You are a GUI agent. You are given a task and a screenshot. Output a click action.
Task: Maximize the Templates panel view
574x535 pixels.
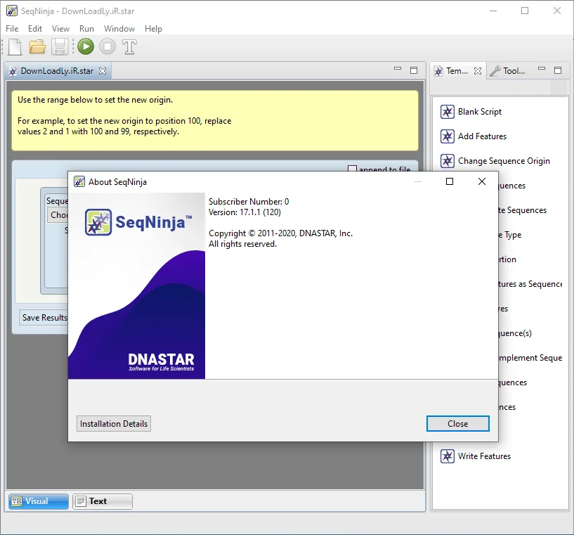point(558,70)
